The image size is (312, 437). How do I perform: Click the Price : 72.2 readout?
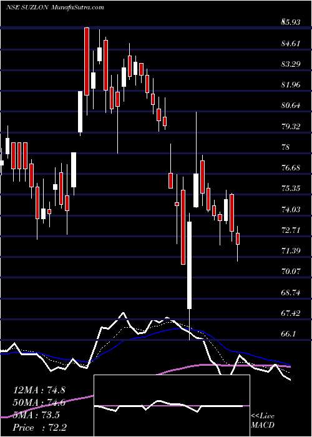(x=39, y=428)
